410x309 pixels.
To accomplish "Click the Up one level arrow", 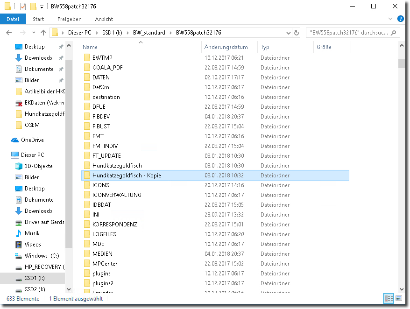I will (x=43, y=33).
